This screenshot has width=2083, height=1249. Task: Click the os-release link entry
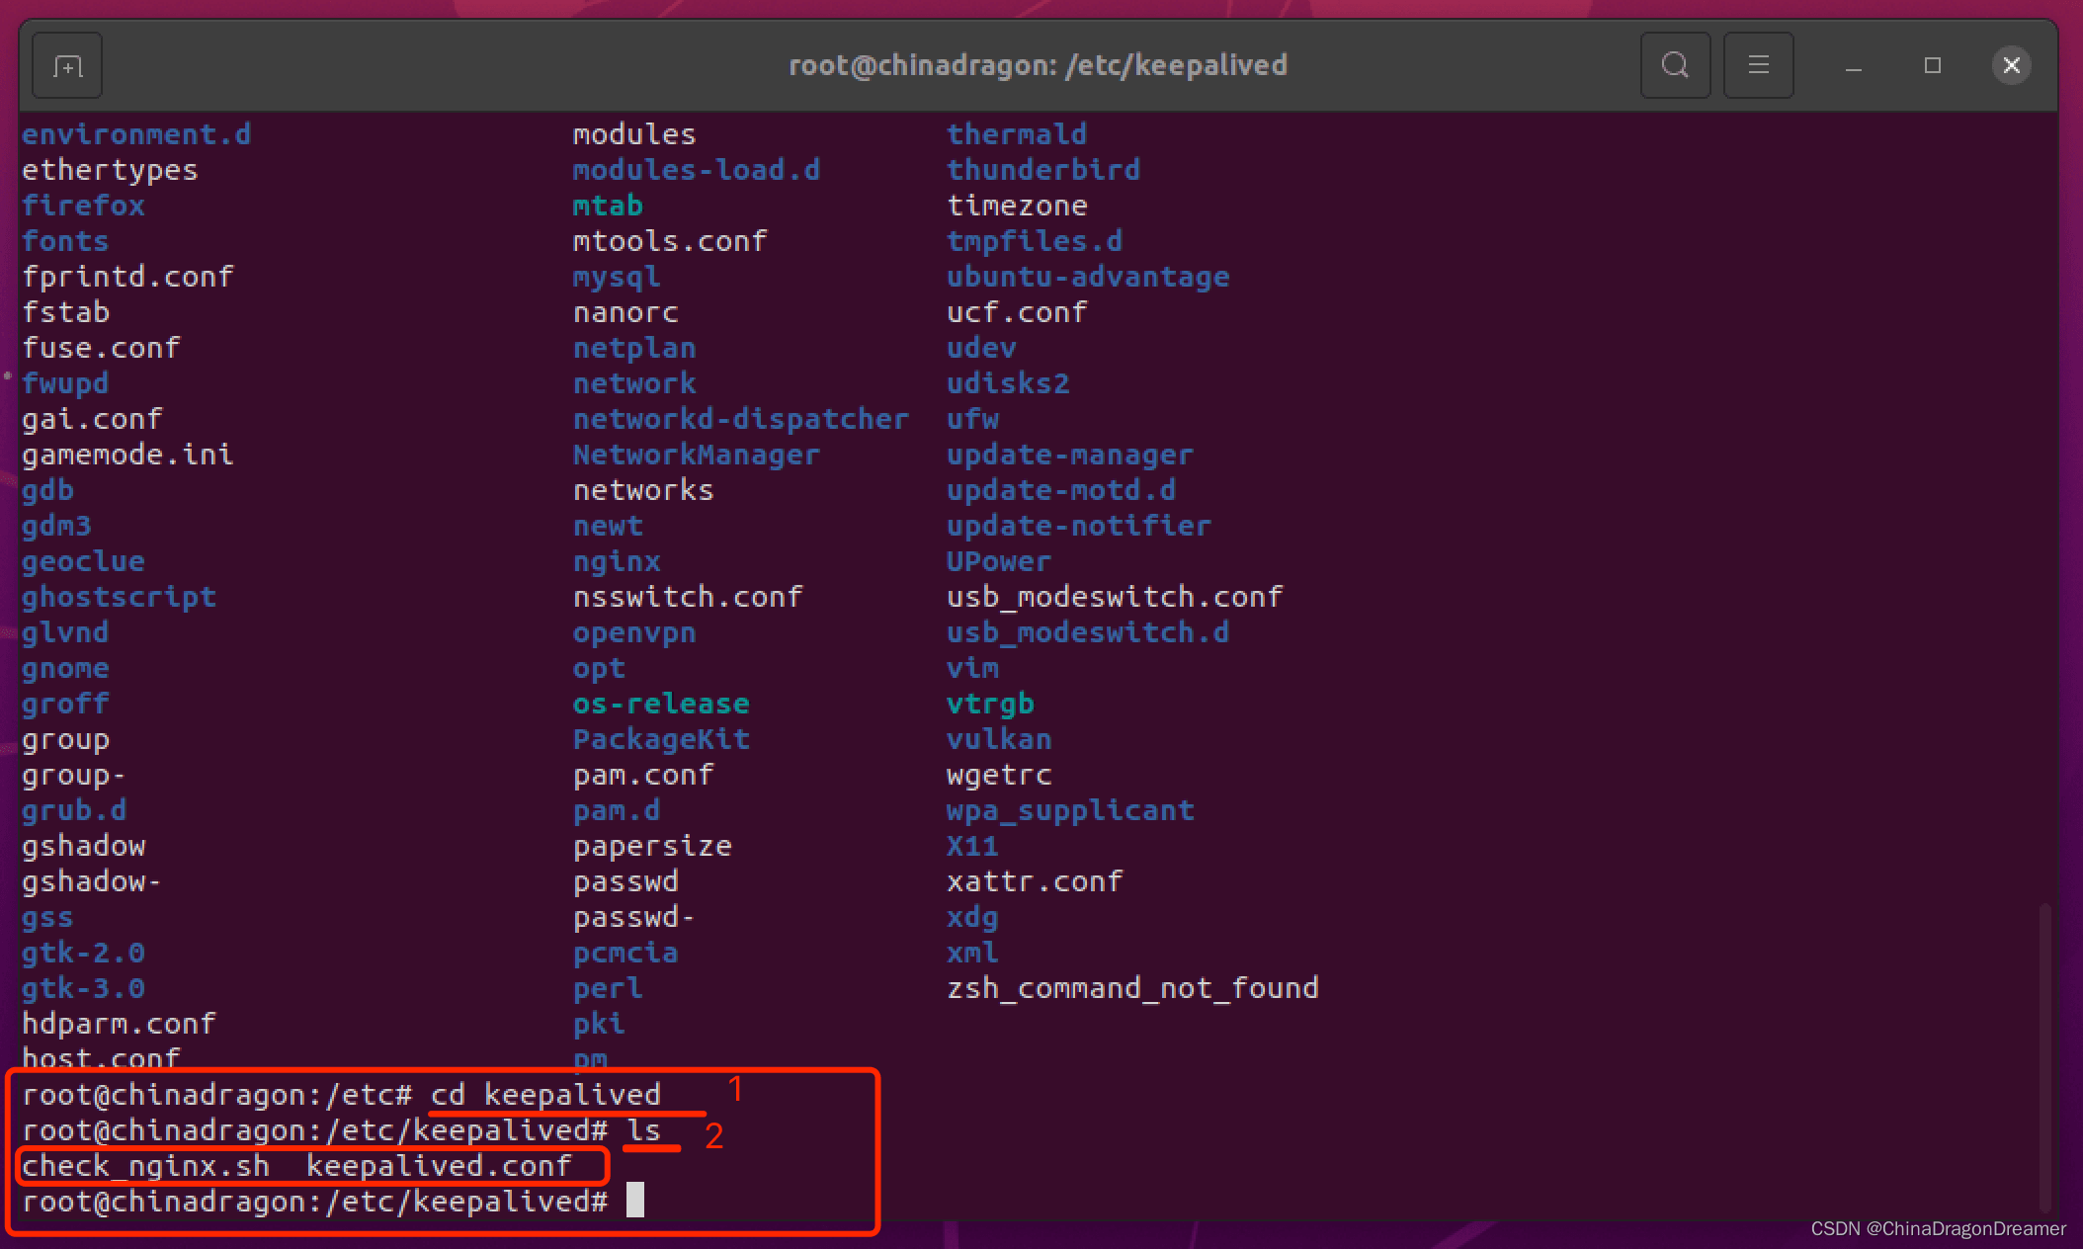(661, 704)
